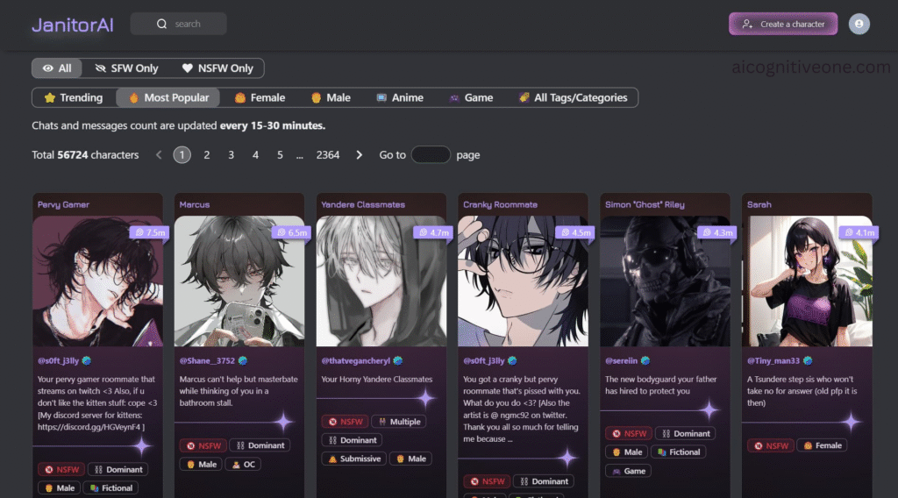Open the Yandere Classmates character image
This screenshot has width=898, height=498.
pyautogui.click(x=381, y=281)
